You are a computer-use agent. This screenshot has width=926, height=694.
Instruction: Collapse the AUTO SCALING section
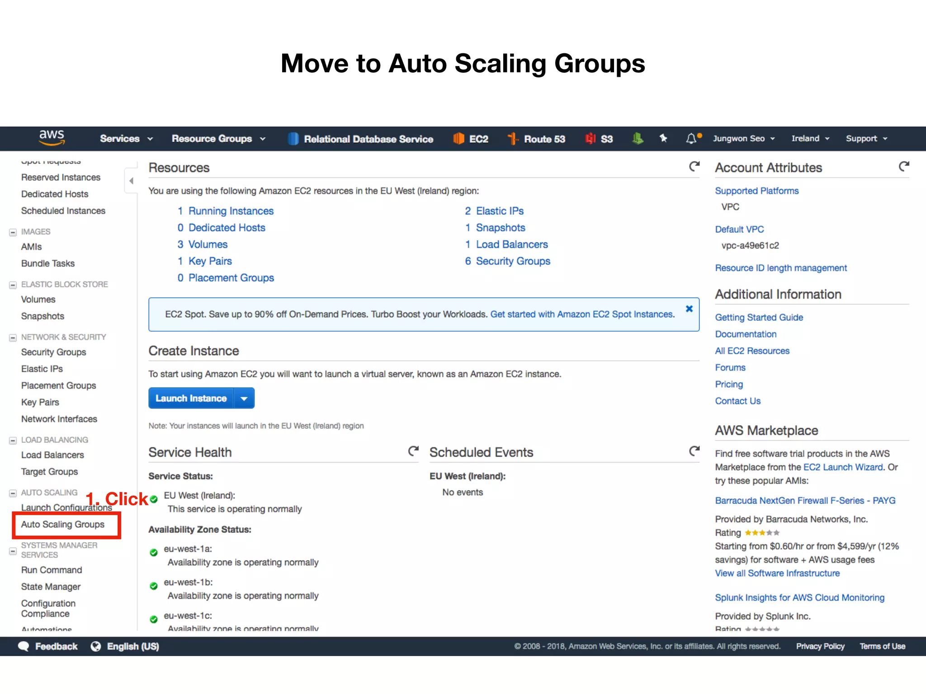[x=13, y=493]
